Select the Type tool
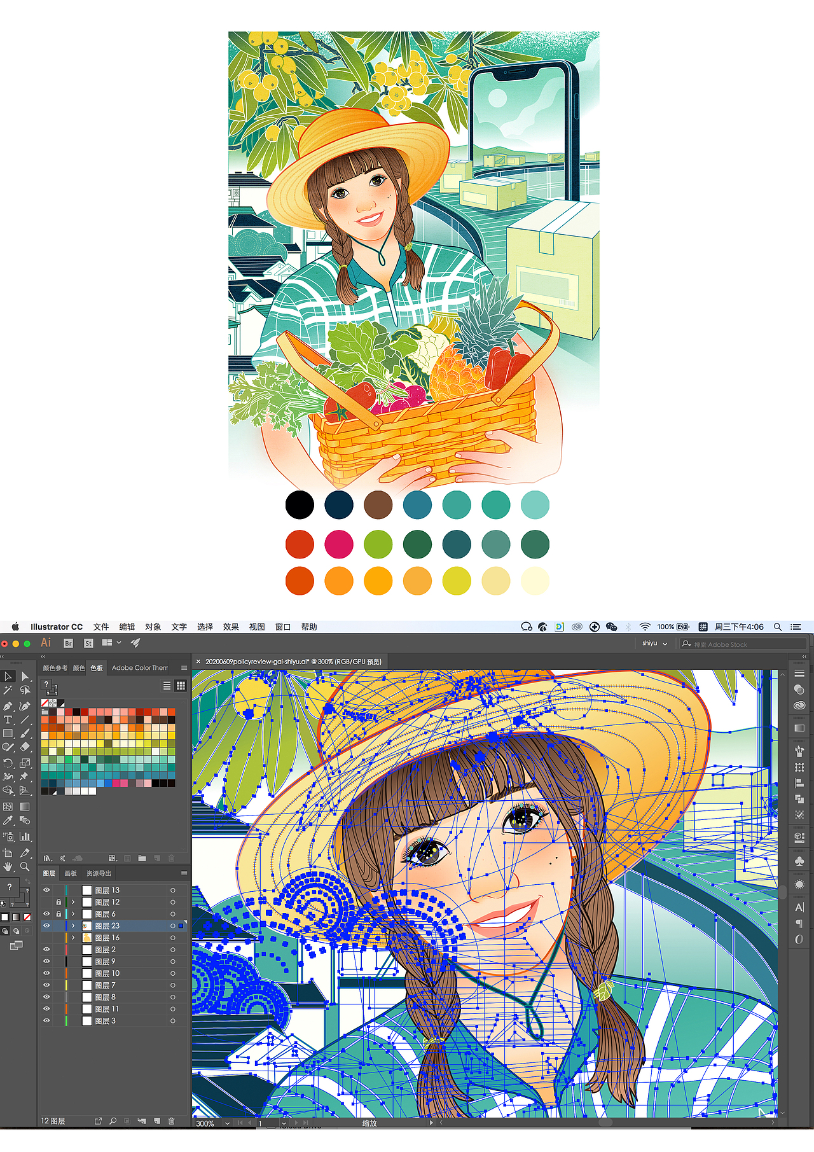 click(8, 719)
